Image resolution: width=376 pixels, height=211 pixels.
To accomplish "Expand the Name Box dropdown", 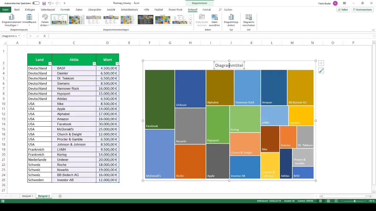I will pyautogui.click(x=19, y=36).
